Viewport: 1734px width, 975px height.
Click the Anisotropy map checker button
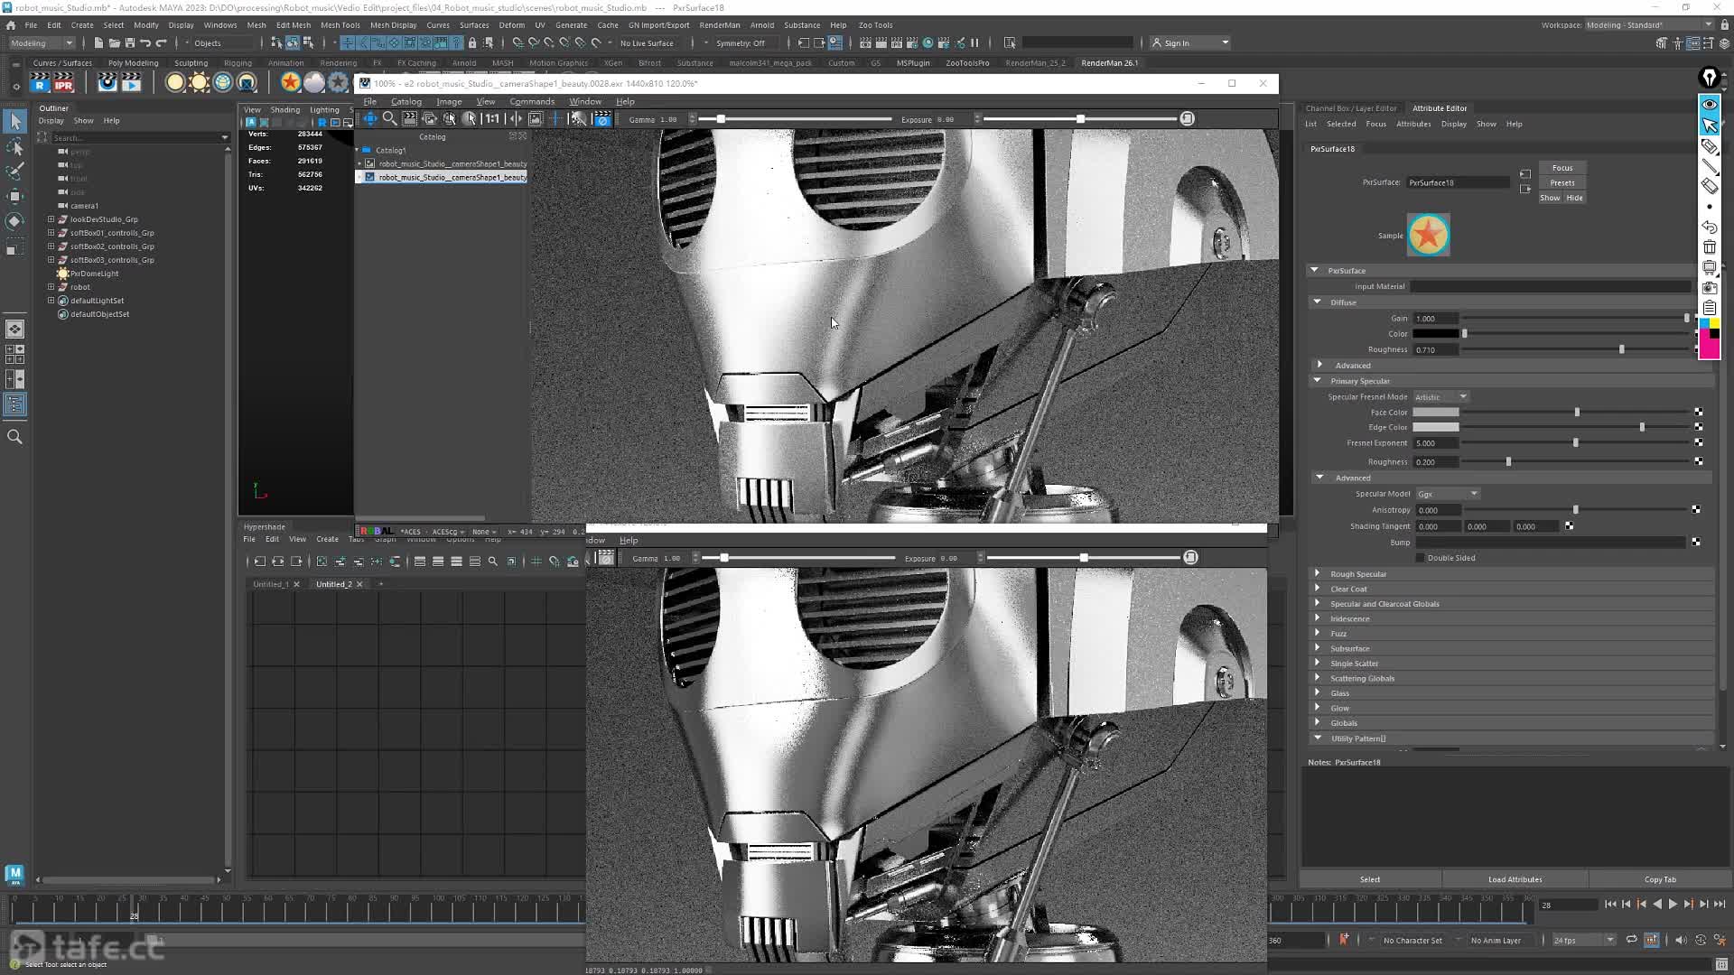(1696, 510)
